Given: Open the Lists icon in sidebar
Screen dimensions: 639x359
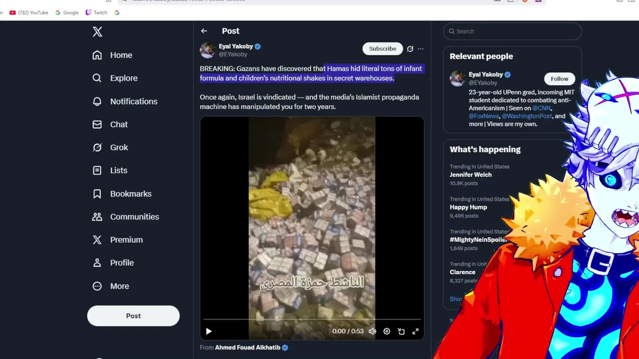Looking at the screenshot, I should coord(97,170).
